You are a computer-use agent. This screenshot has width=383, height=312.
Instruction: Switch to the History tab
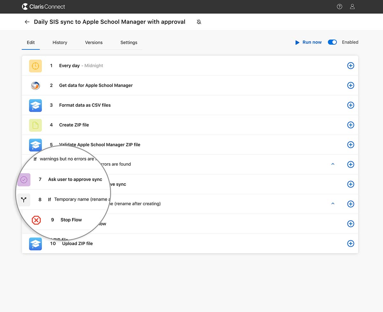coord(60,42)
